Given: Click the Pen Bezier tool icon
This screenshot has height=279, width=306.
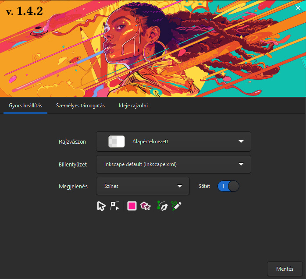Looking at the screenshot, I should pos(162,206).
